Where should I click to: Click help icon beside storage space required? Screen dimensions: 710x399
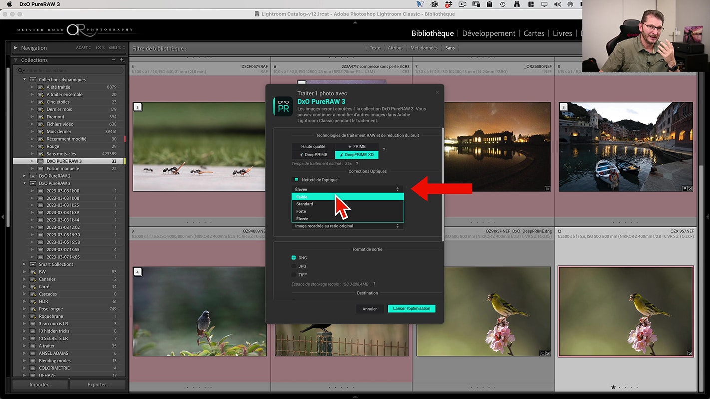tap(374, 284)
